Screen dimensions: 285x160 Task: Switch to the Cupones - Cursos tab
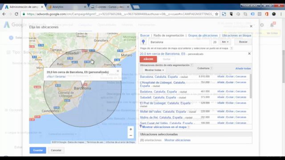(x=110, y=7)
